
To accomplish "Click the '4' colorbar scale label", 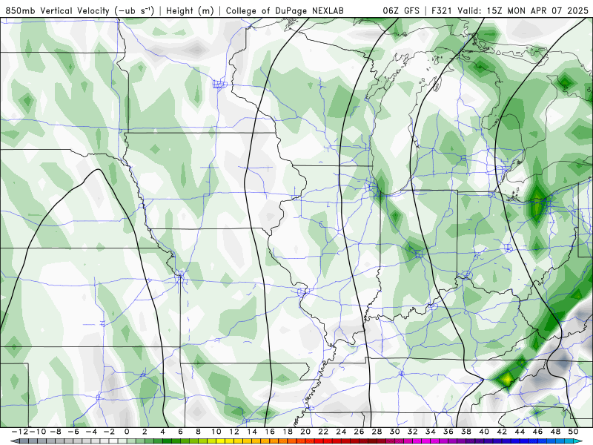I will pos(162,432).
